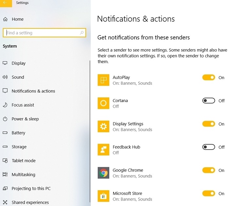Turn off AutoPlay notifications toggle

(209, 77)
